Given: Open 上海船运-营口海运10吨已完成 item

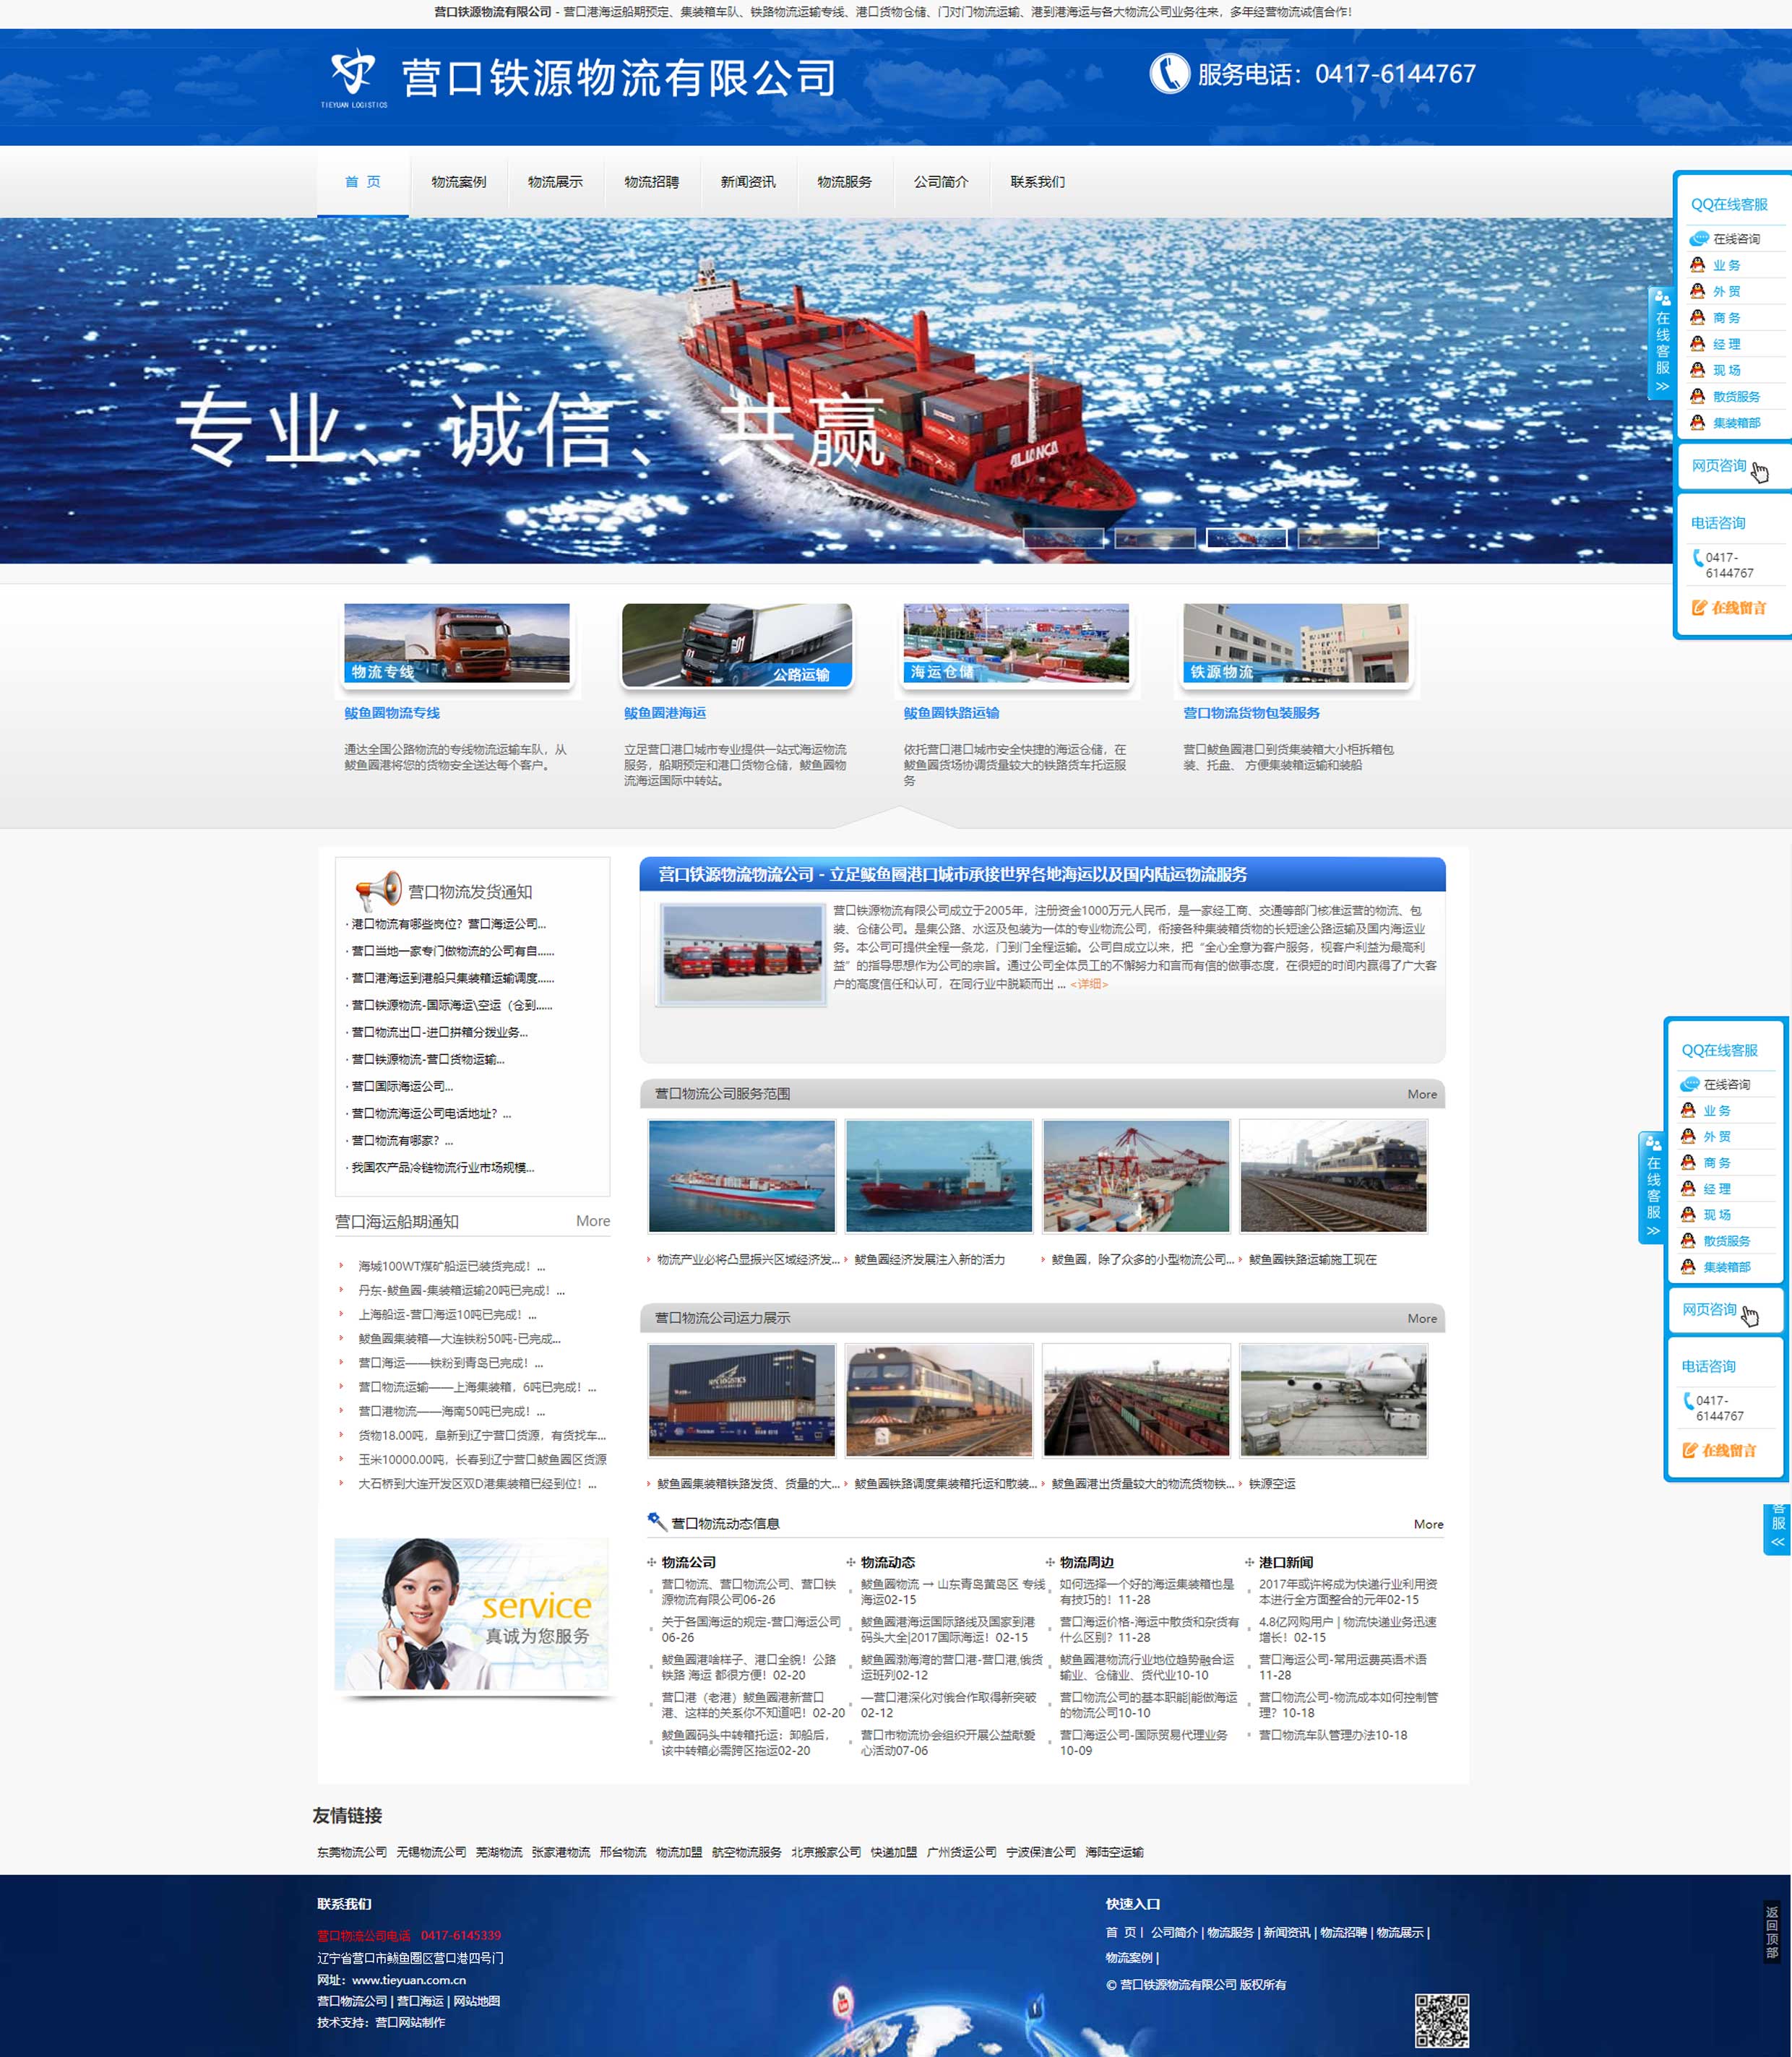Looking at the screenshot, I should (x=447, y=1314).
